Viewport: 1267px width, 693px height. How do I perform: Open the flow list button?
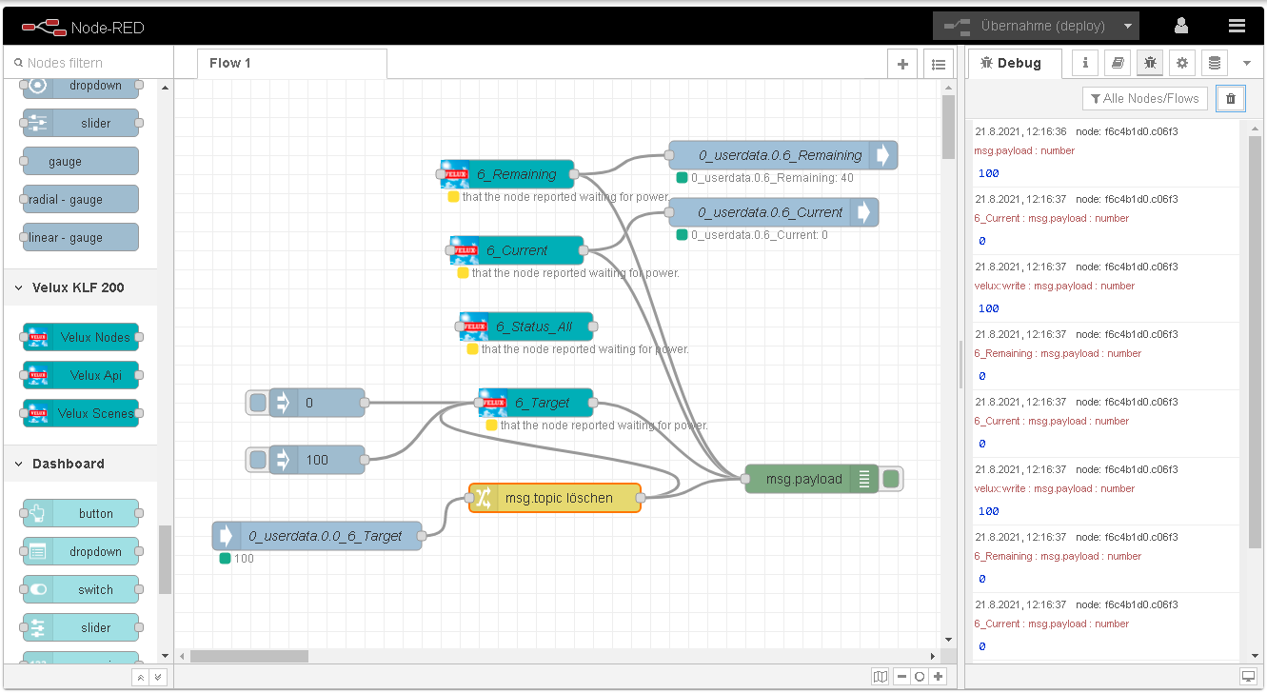pos(939,64)
